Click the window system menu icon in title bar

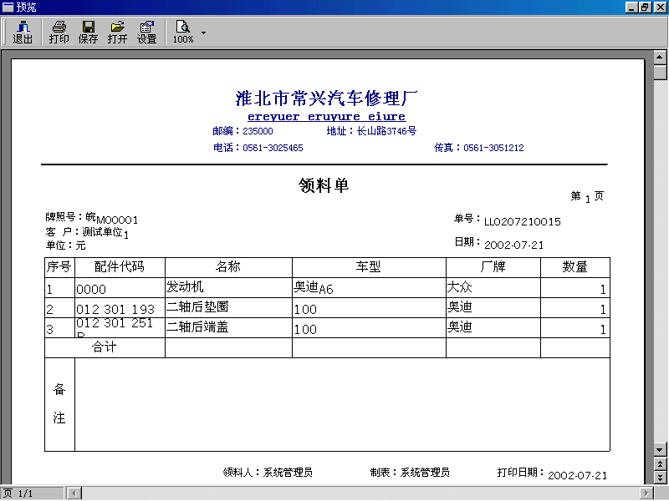point(8,8)
